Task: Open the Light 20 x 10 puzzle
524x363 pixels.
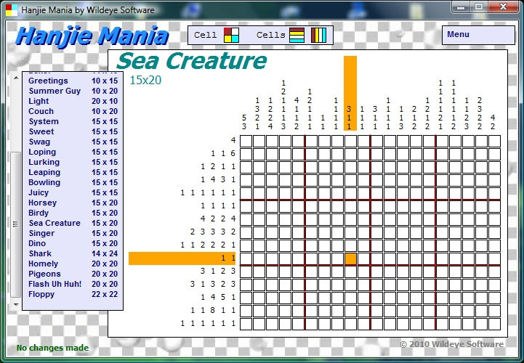Action: [73, 101]
